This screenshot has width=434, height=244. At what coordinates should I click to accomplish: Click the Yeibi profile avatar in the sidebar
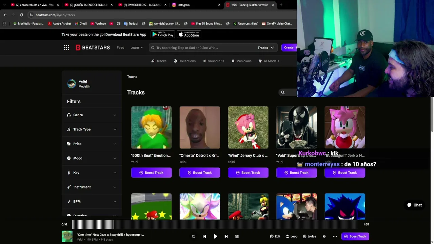tap(72, 84)
